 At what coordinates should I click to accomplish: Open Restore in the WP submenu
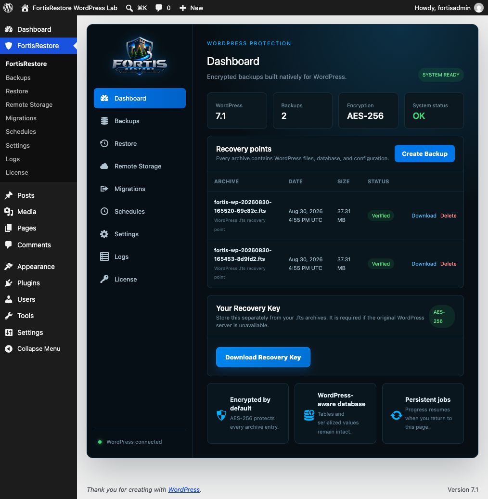(17, 91)
